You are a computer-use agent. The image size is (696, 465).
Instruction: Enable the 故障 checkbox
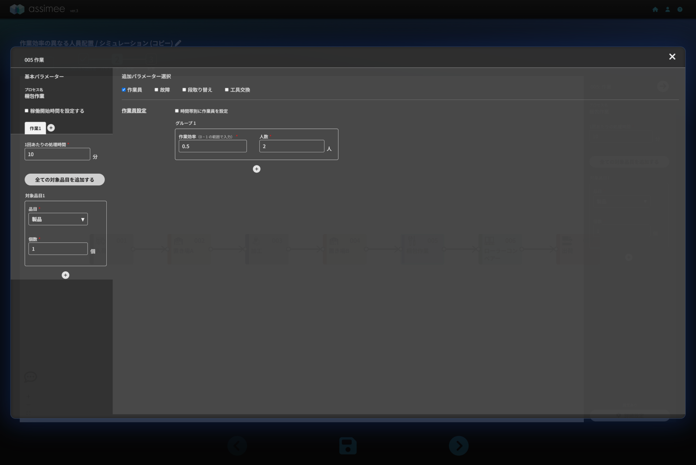tap(156, 90)
